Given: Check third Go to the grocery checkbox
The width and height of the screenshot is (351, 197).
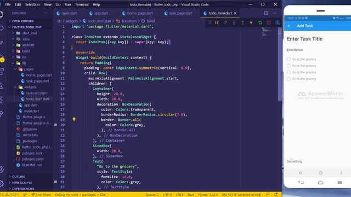Looking at the screenshot, I should click(289, 72).
